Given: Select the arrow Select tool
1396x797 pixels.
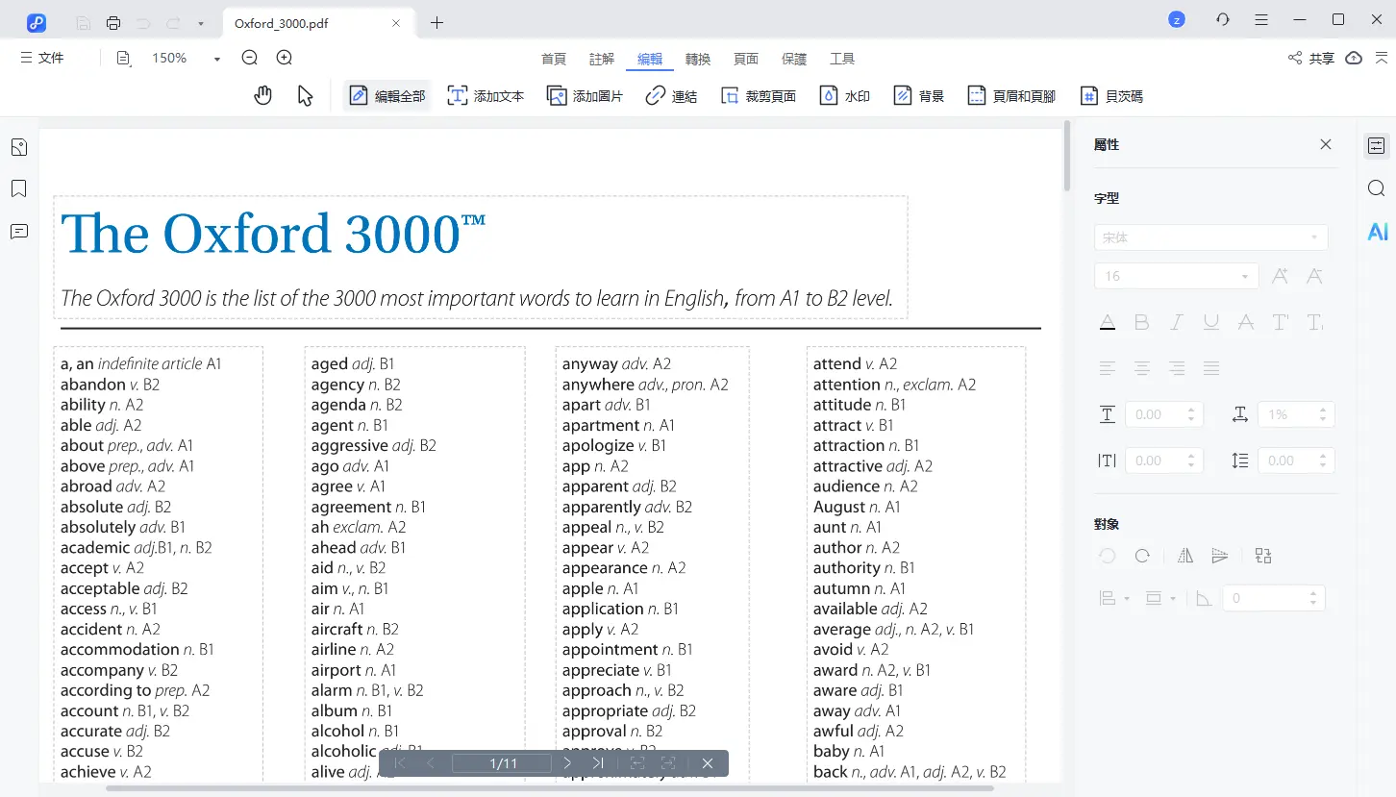Looking at the screenshot, I should (306, 95).
